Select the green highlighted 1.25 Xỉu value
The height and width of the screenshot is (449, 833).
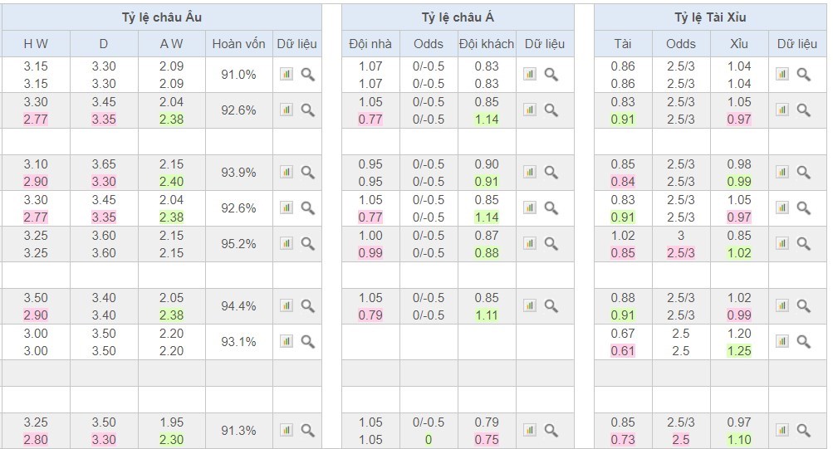click(x=738, y=351)
